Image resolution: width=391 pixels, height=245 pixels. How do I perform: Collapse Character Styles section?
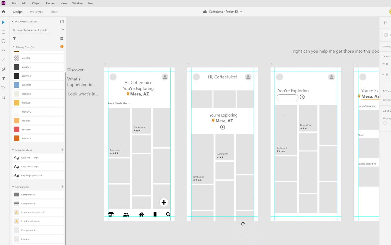[13, 150]
